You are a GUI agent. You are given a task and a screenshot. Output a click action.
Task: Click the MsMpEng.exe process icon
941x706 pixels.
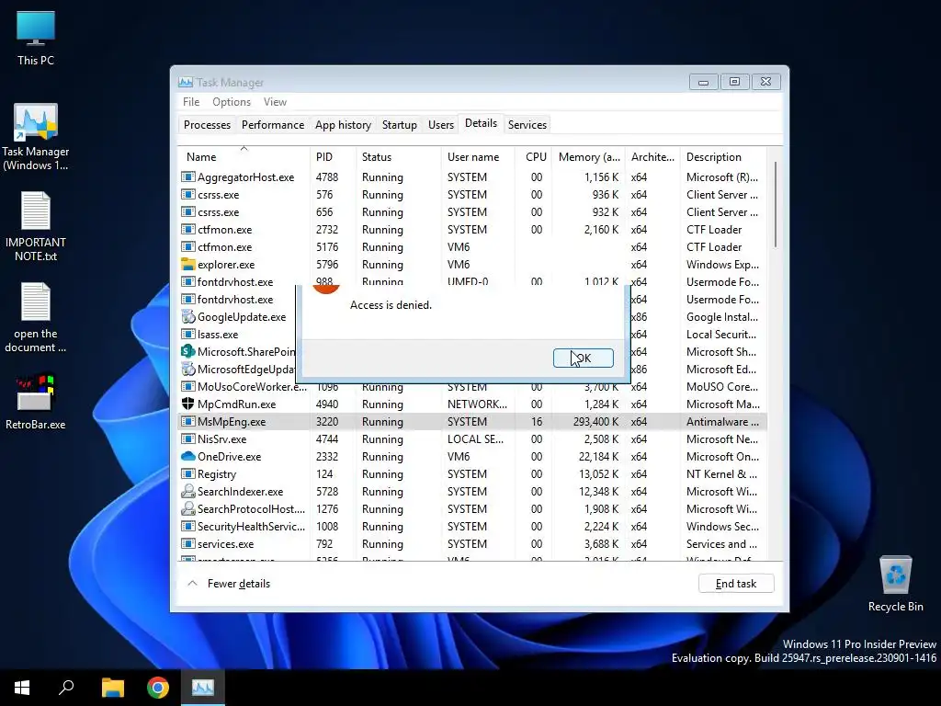coord(187,421)
